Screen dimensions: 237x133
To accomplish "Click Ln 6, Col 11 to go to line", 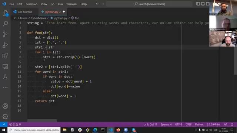I will click(150, 125).
